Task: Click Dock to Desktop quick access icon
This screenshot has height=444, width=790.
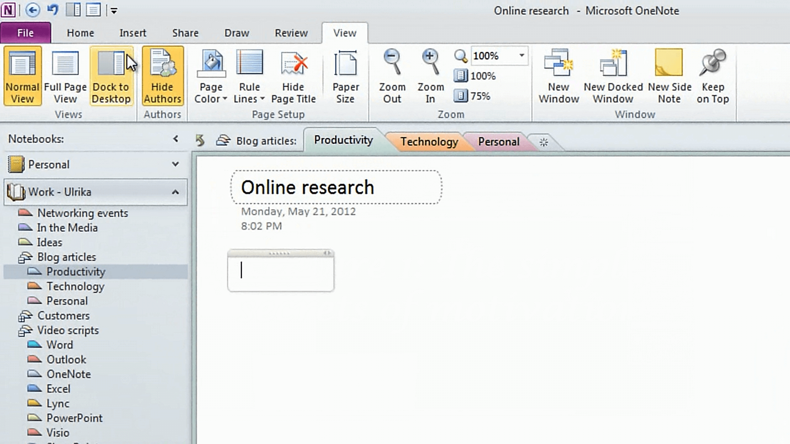Action: click(73, 10)
